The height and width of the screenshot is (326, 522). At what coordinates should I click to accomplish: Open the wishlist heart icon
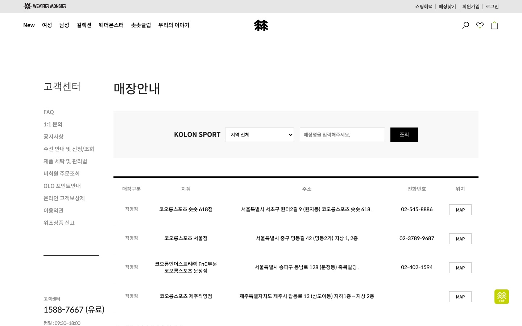click(480, 25)
